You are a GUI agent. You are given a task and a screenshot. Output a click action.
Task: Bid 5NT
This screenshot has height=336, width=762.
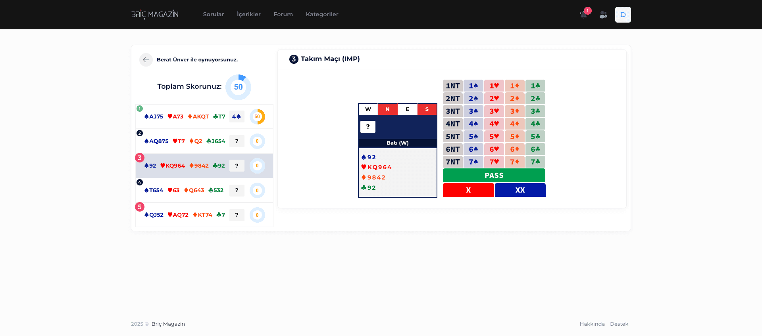pyautogui.click(x=453, y=136)
